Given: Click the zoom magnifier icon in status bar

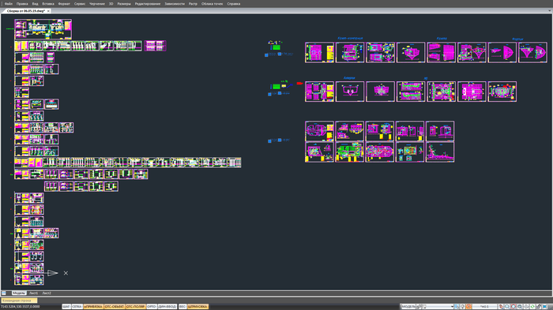Looking at the screenshot, I should 507,307.
